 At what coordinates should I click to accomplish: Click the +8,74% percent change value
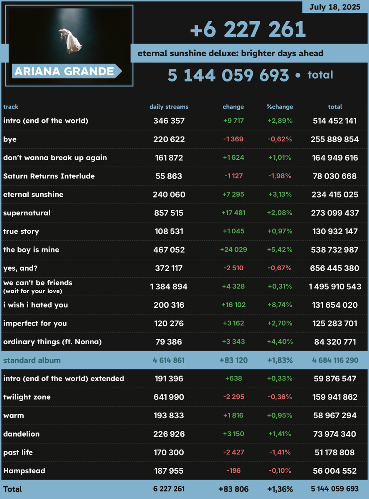[280, 305]
